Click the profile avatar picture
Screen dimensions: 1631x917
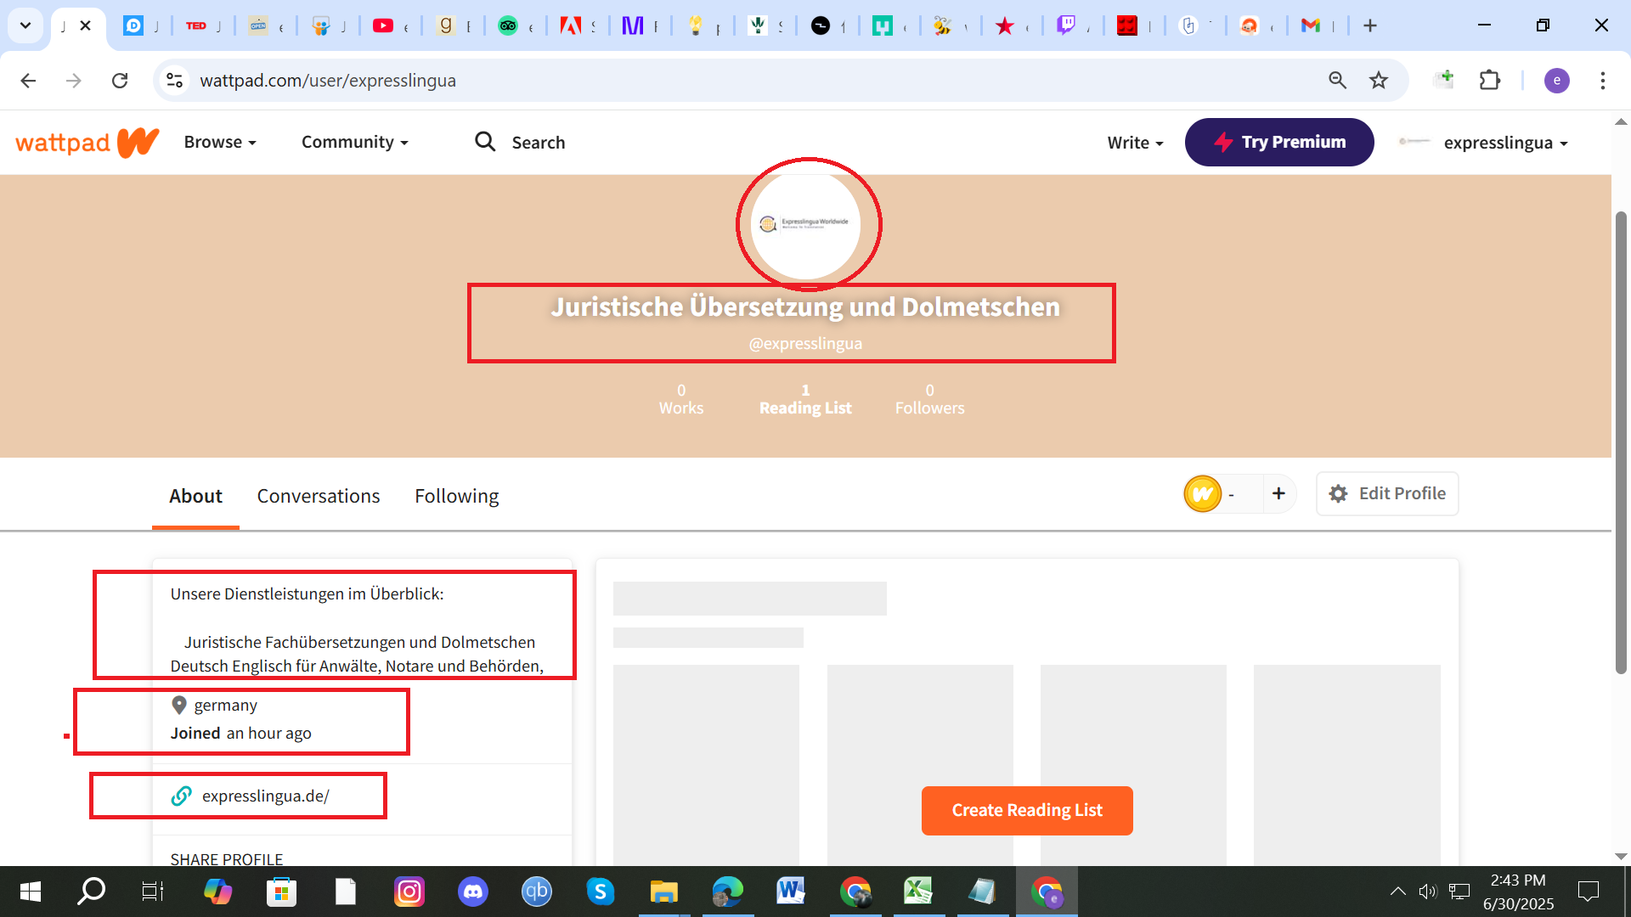click(x=806, y=224)
